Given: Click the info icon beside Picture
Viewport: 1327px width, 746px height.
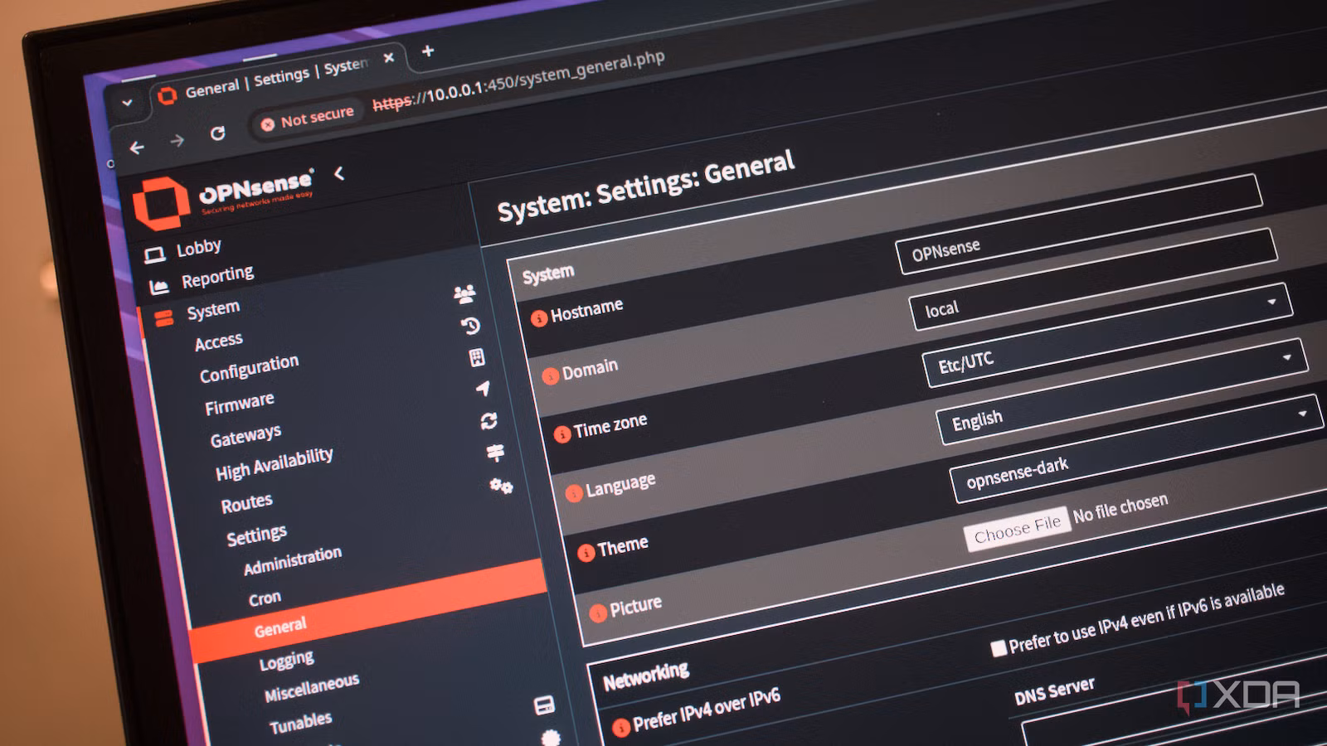Looking at the screenshot, I should (x=598, y=613).
